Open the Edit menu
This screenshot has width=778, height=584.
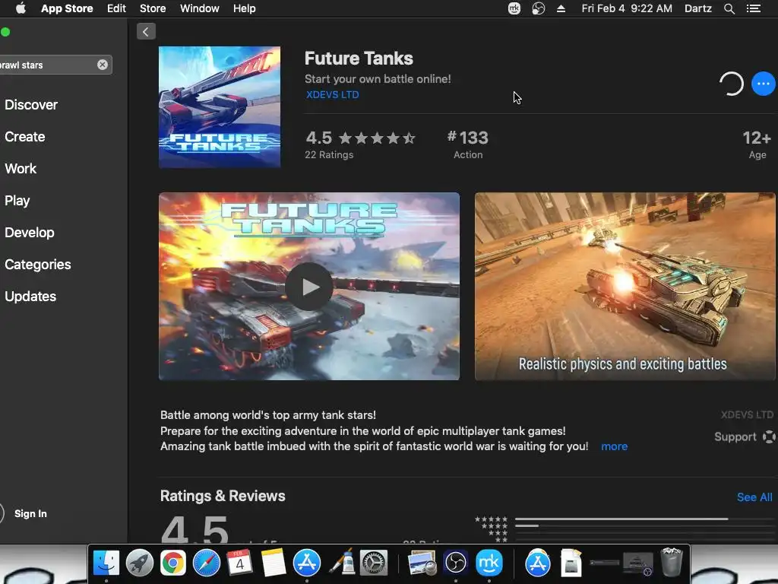[116, 8]
